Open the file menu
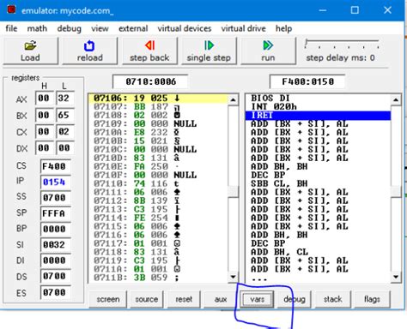407x329 pixels. pyautogui.click(x=11, y=28)
